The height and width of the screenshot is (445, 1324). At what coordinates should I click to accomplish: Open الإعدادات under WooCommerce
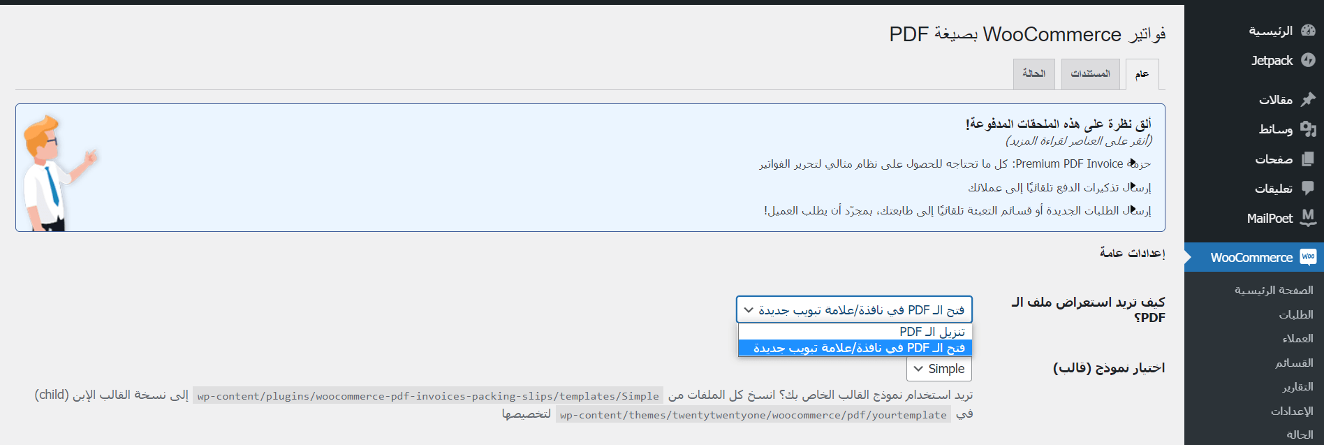(1292, 411)
